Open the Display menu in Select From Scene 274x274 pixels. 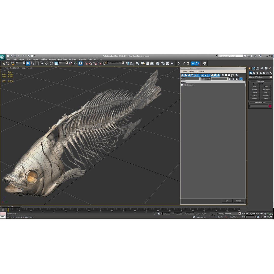[192, 72]
